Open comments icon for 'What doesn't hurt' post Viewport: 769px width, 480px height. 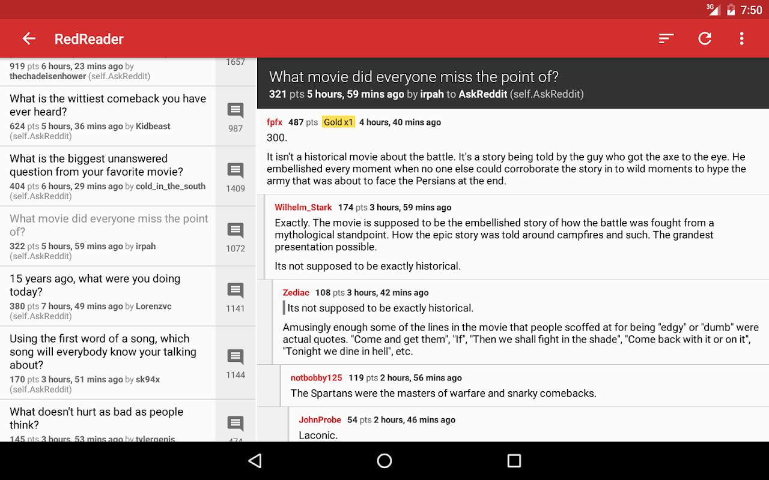click(236, 422)
